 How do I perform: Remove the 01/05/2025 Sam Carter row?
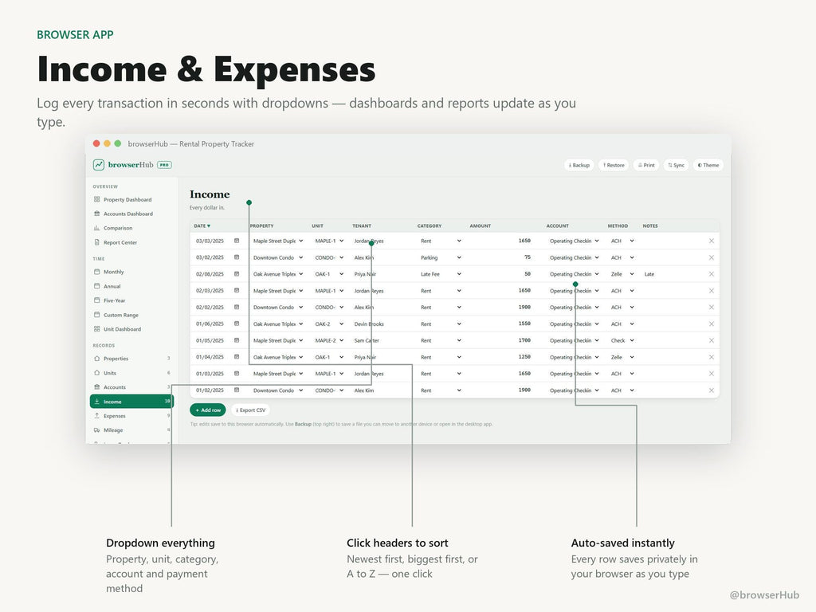711,340
